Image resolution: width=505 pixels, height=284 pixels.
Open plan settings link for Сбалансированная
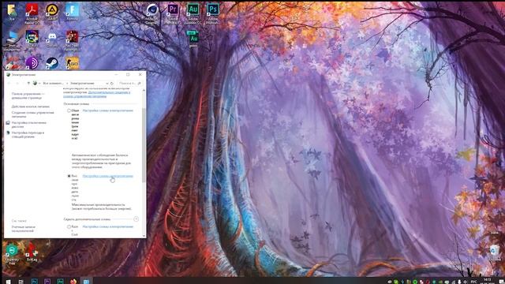point(107,110)
